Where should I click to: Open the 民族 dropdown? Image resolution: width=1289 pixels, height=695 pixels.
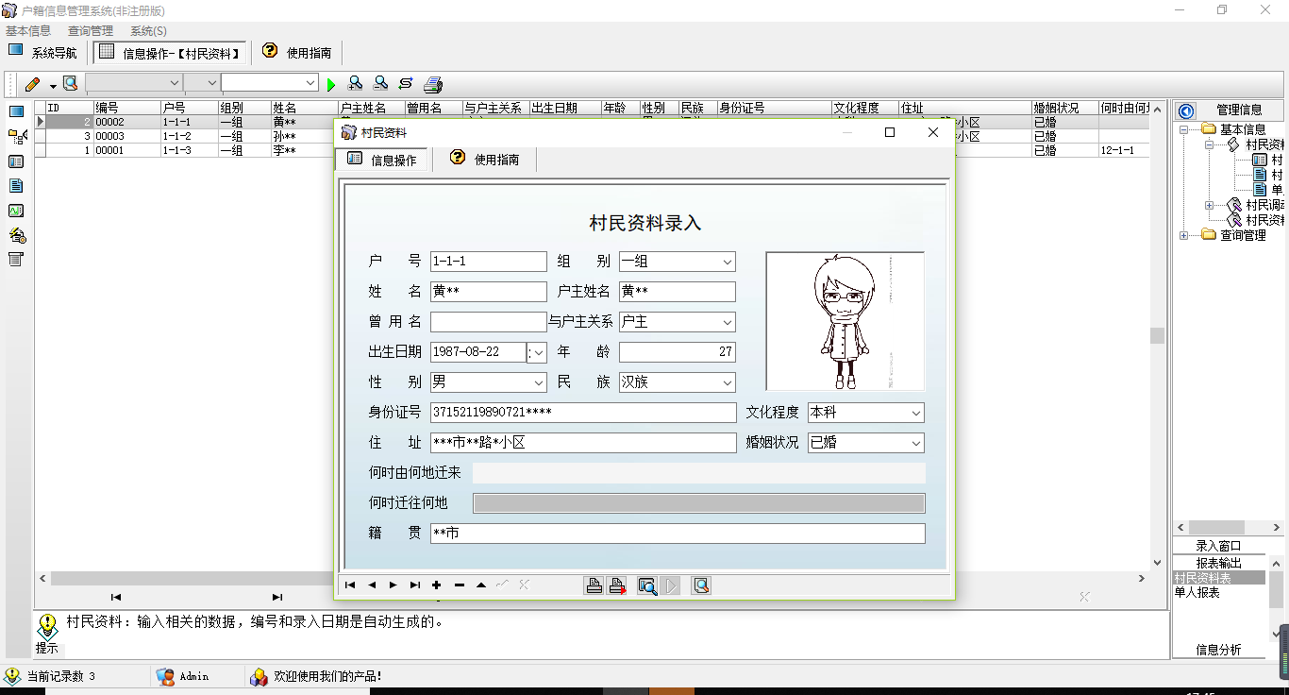[727, 382]
